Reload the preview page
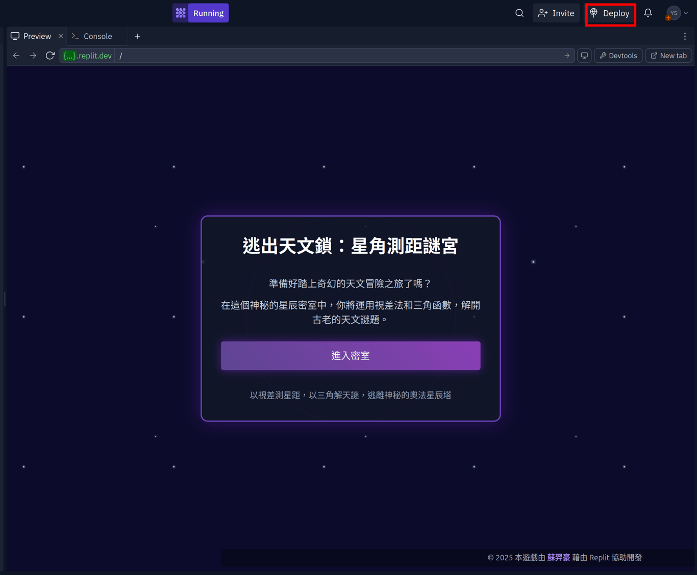 point(50,56)
